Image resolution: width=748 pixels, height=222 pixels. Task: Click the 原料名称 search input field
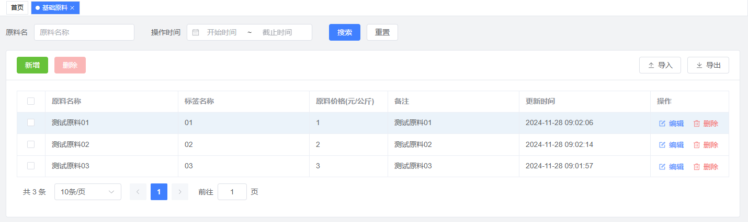84,32
